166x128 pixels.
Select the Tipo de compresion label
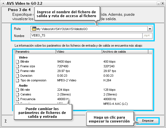point(33,80)
